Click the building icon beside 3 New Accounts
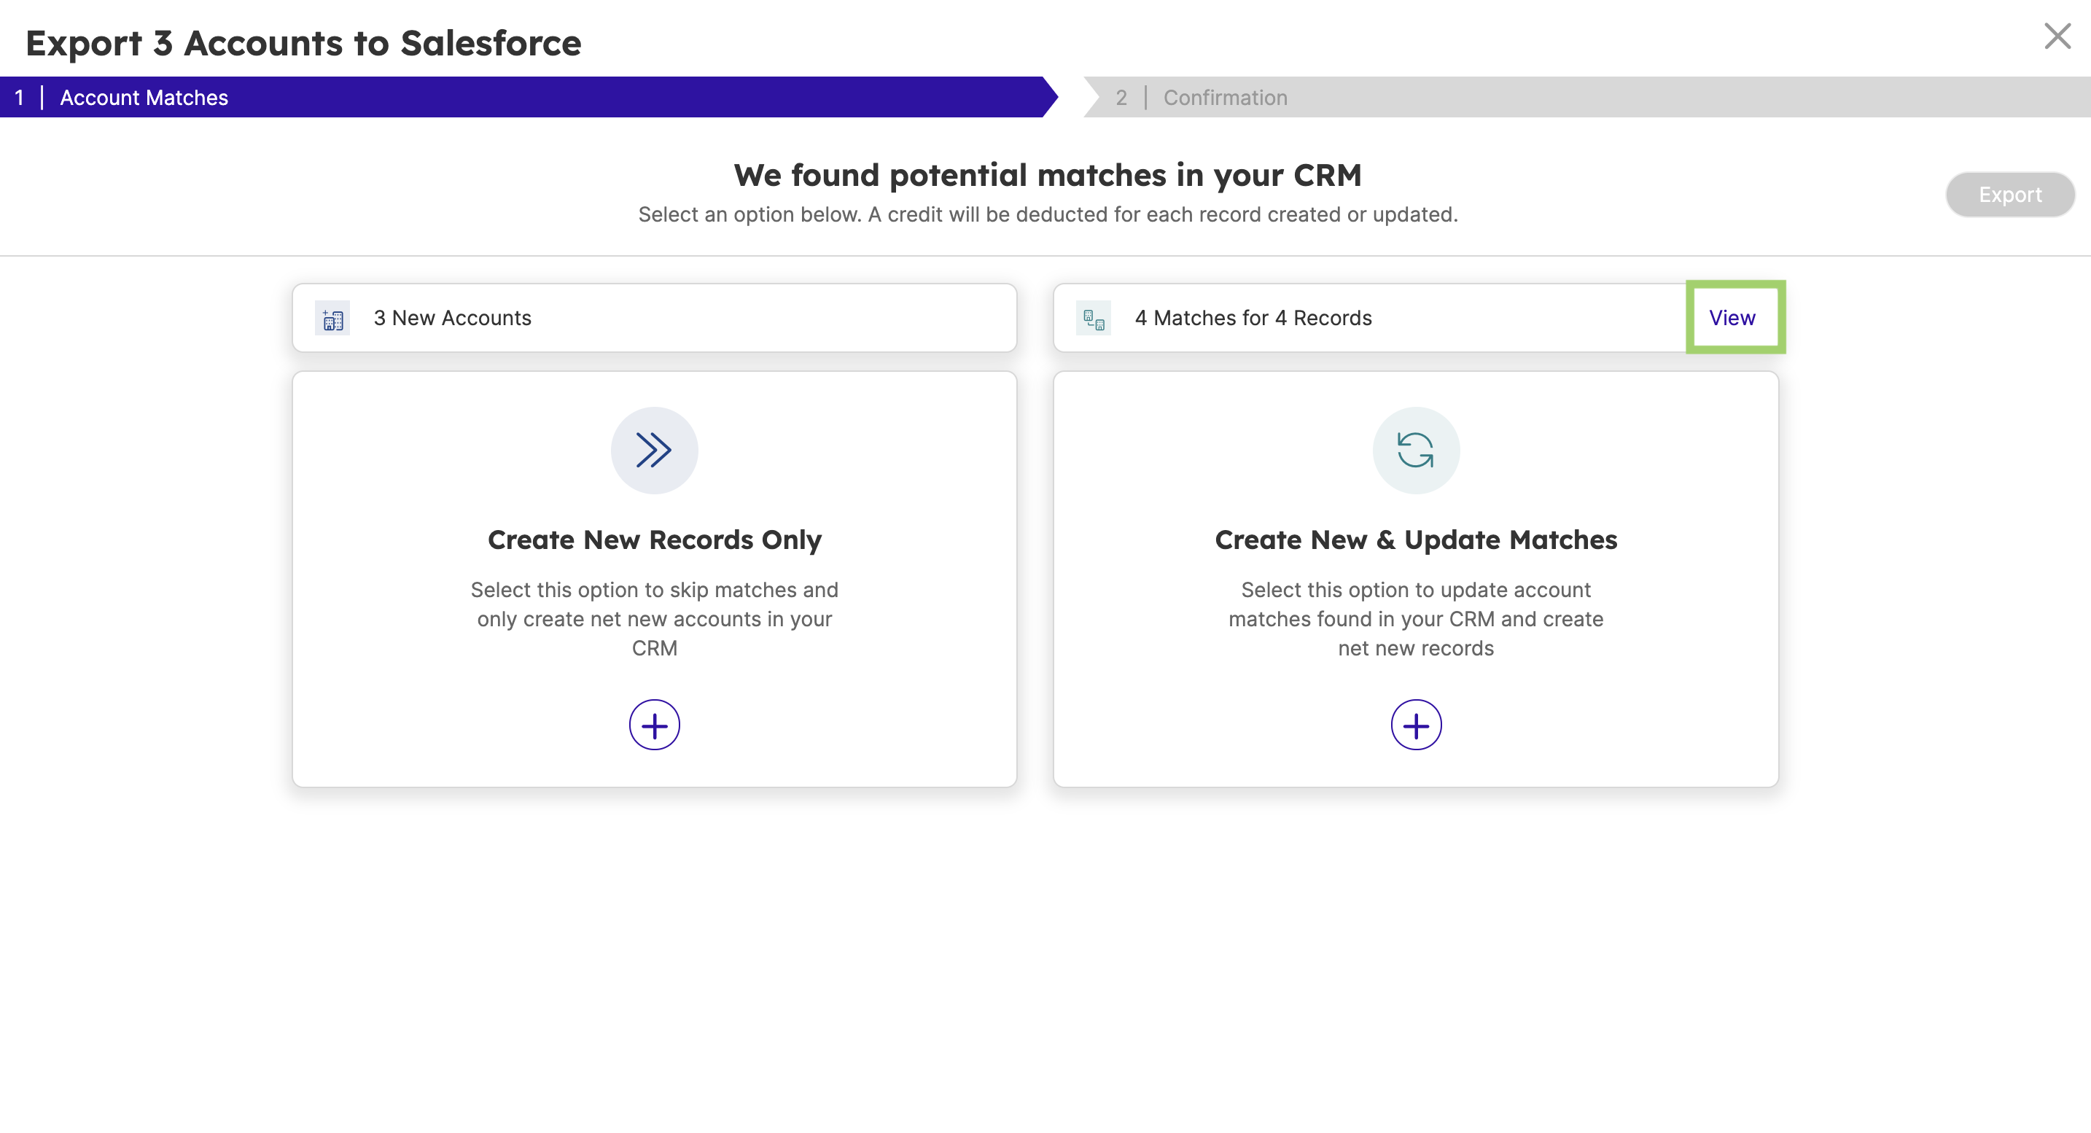The width and height of the screenshot is (2091, 1133). pyautogui.click(x=332, y=318)
